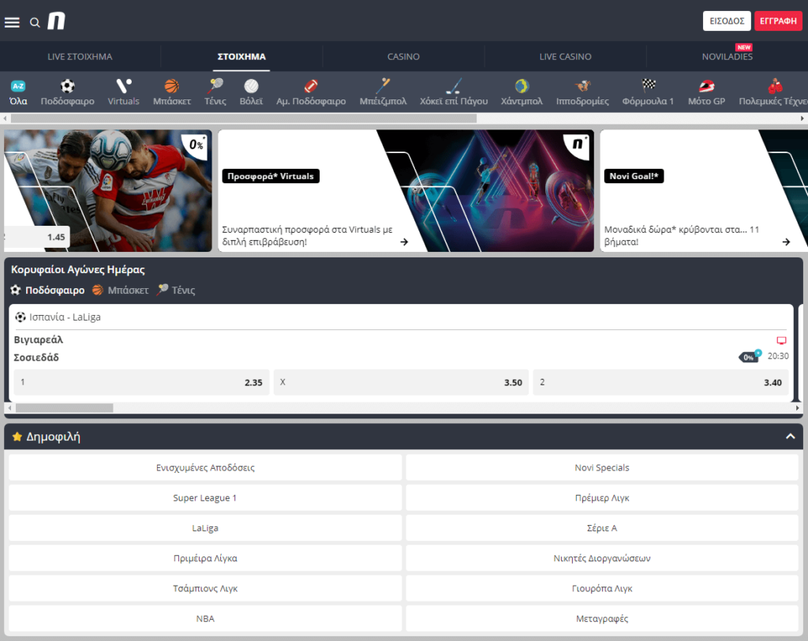Show Ποδόσφαιρο top matches of the day

tap(47, 291)
